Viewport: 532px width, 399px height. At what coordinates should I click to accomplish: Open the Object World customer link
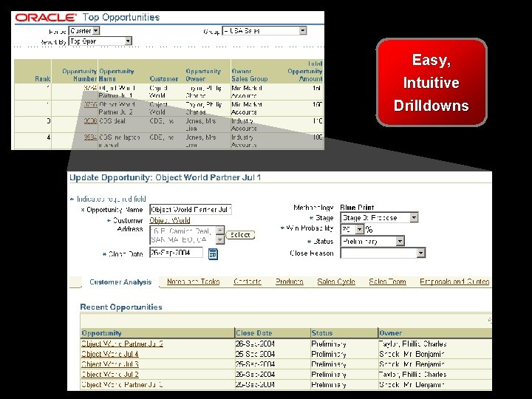pyautogui.click(x=170, y=220)
